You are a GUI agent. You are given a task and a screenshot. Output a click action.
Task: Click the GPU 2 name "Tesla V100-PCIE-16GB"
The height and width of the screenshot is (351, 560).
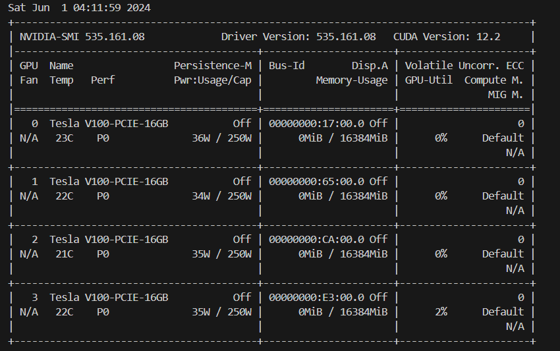click(109, 239)
